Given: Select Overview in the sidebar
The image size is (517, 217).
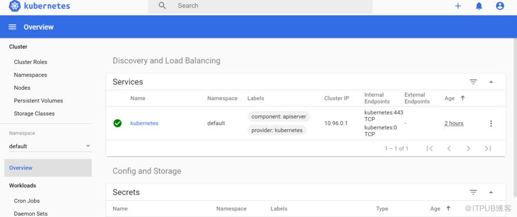Looking at the screenshot, I should pos(48,168).
